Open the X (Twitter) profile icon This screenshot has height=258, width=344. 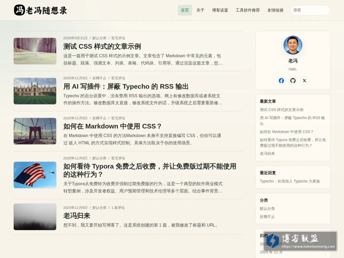[304, 81]
